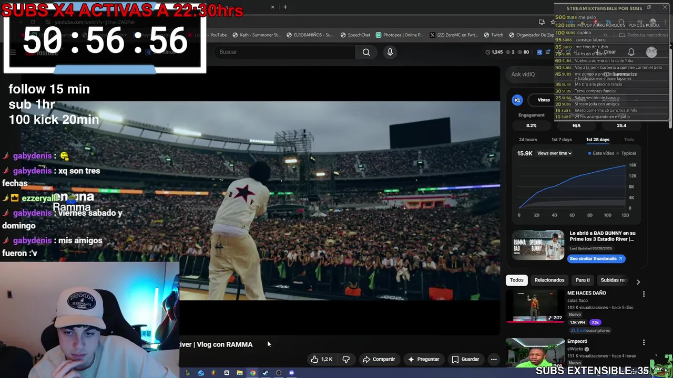Open the mail app from the taskbar
This screenshot has width=673, height=378.
pos(201,373)
